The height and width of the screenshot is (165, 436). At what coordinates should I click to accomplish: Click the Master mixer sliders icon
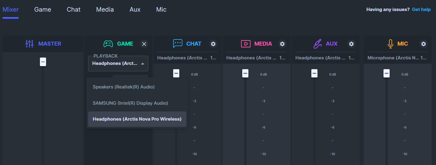(29, 44)
